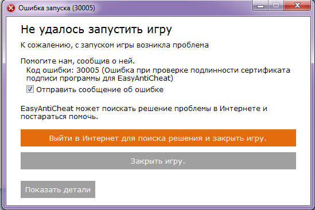Image resolution: width=315 pixels, height=210 pixels.
Task: Click 'К сожалению, с запуском игры' text line
Action: click(x=115, y=45)
